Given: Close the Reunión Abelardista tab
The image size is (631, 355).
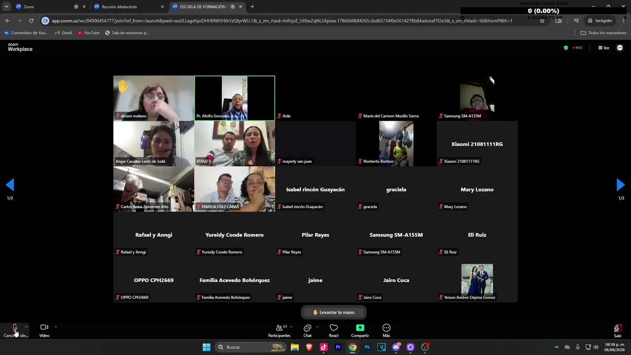Looking at the screenshot, I should click(x=162, y=7).
